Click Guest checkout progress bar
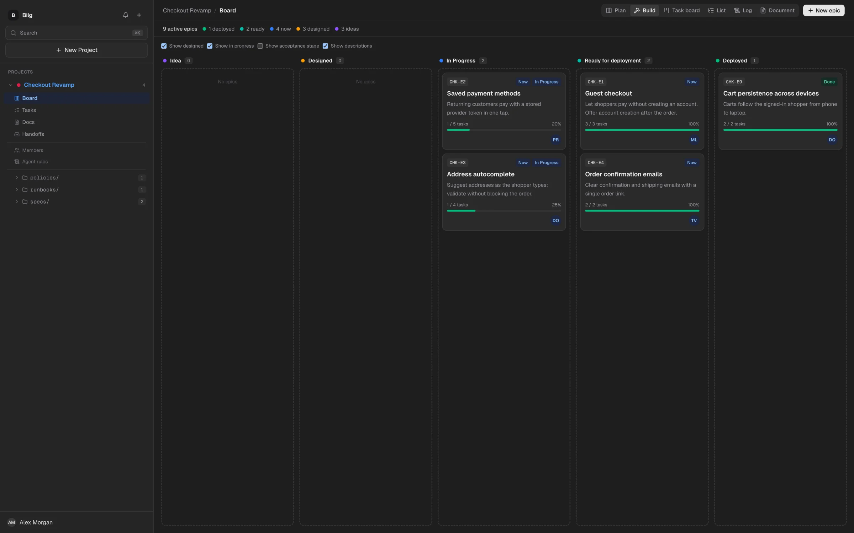The height and width of the screenshot is (533, 854). (x=642, y=130)
